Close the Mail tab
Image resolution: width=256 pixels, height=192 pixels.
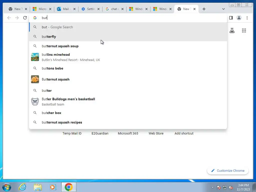point(74,9)
